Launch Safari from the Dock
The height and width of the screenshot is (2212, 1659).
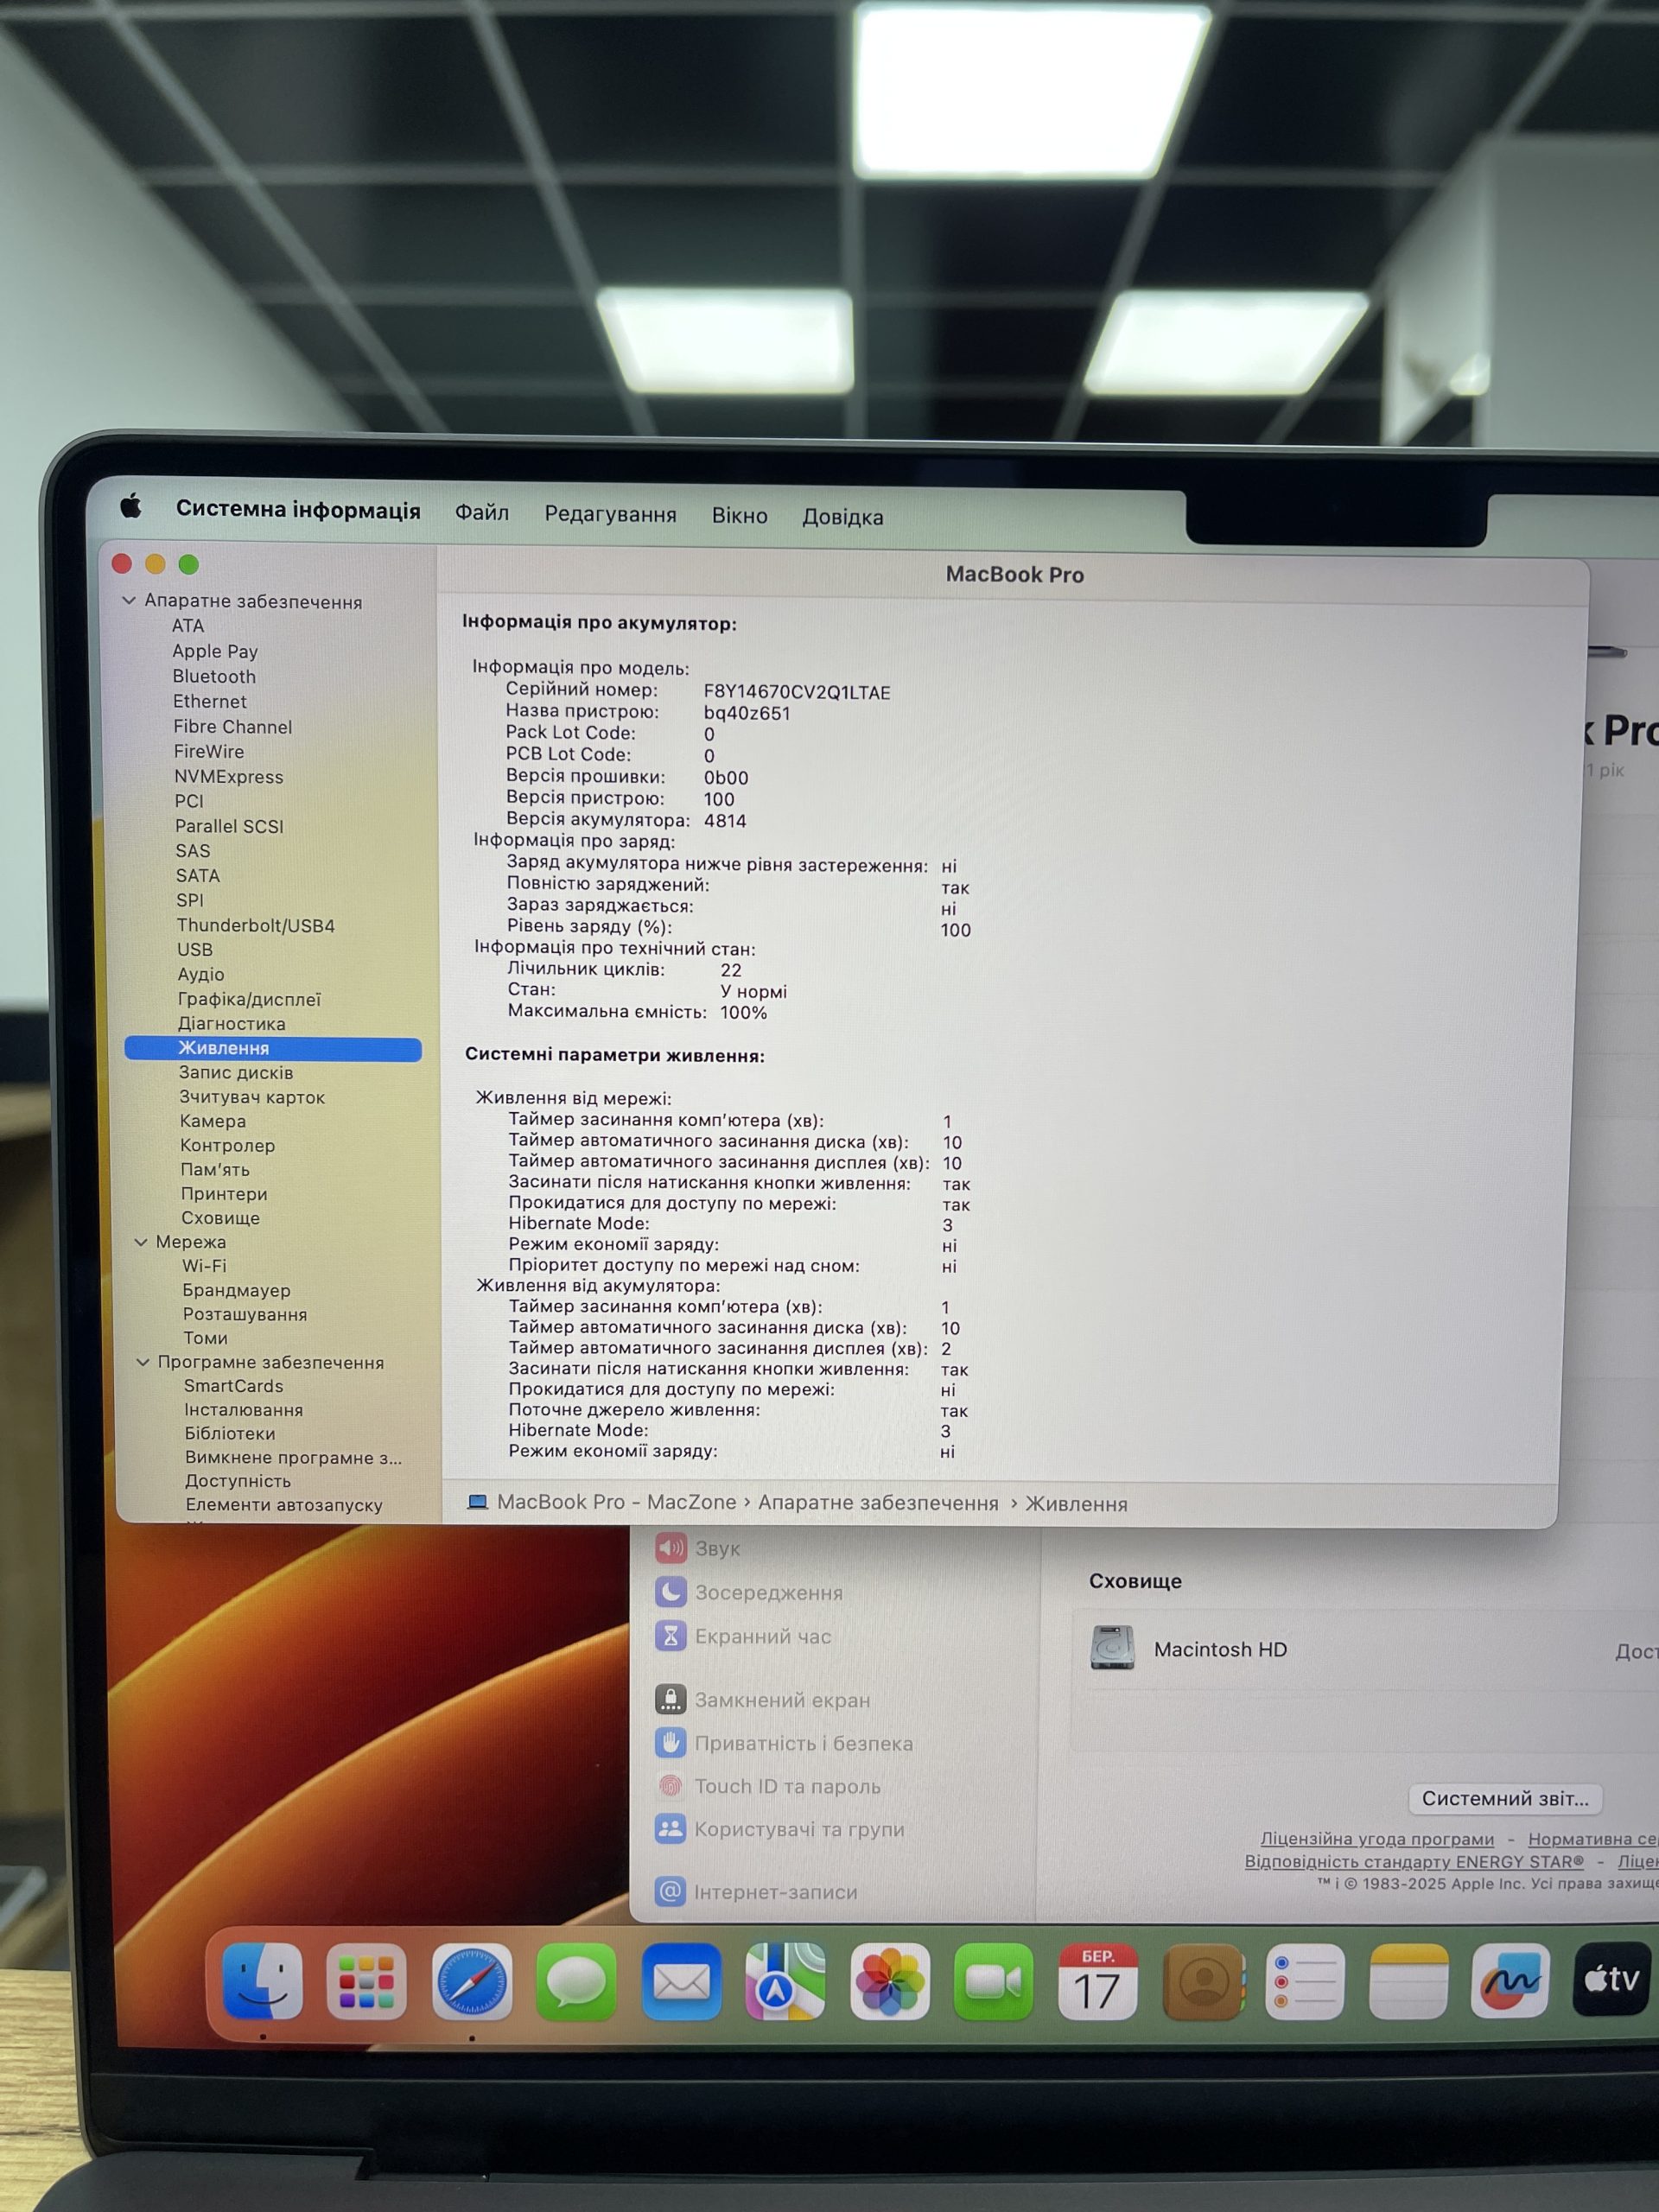click(x=471, y=1981)
